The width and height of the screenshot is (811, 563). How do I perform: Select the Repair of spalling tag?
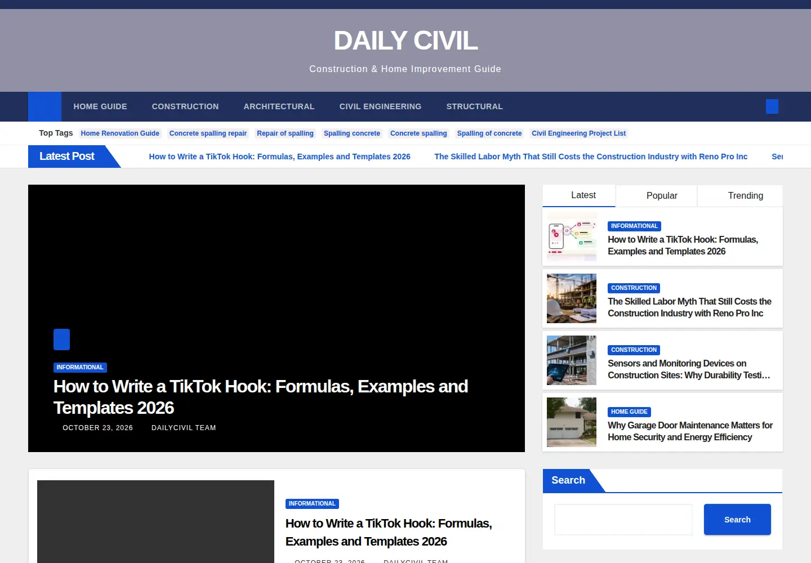coord(285,133)
